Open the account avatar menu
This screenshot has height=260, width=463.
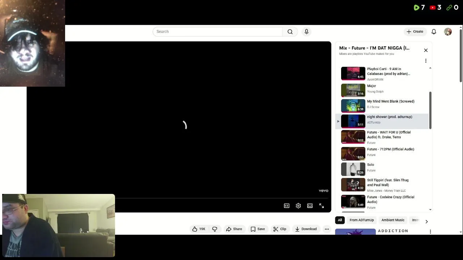coord(448,32)
